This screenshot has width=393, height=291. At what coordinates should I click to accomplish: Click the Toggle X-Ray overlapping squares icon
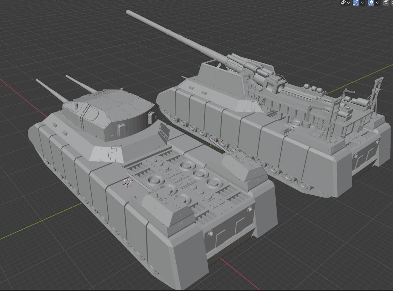(386, 3)
